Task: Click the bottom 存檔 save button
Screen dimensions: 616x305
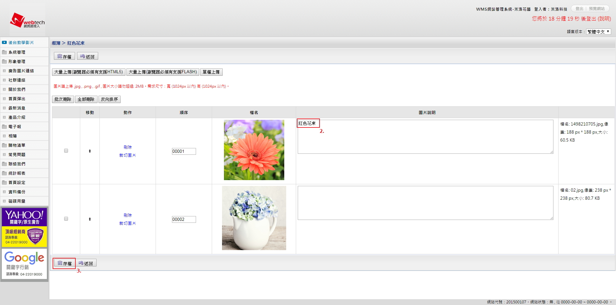Action: tap(64, 263)
